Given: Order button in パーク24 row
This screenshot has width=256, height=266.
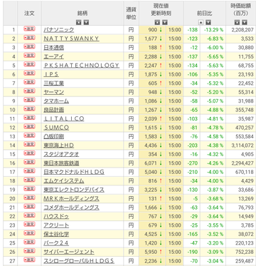Looking at the screenshot, I should click(x=29, y=242).
